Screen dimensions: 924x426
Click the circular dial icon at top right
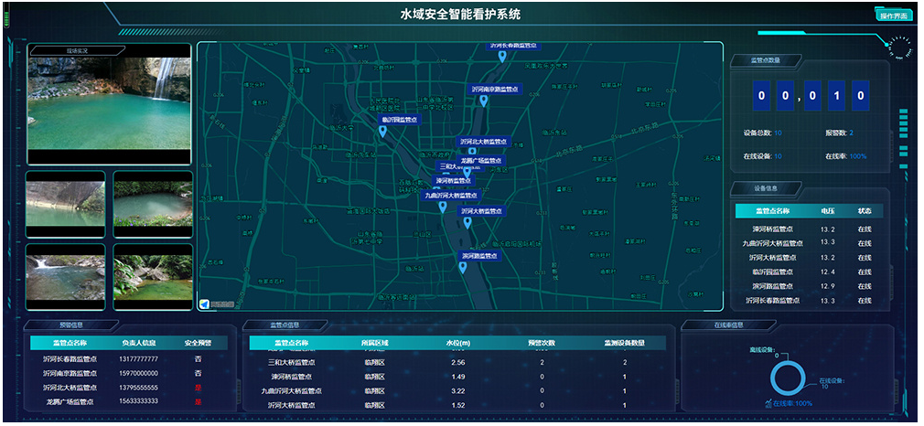coord(899,46)
